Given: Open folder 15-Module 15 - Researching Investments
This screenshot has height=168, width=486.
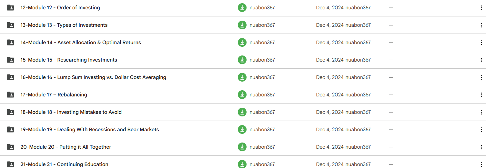Looking at the screenshot, I should pos(68,60).
